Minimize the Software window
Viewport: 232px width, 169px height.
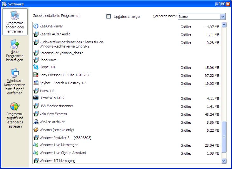218,4
